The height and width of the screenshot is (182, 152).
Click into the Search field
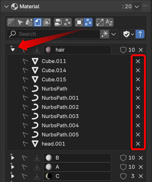tap(53, 34)
